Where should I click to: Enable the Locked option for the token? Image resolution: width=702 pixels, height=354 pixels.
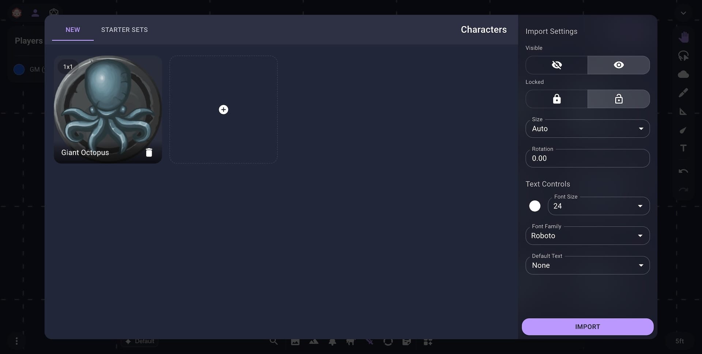point(556,99)
